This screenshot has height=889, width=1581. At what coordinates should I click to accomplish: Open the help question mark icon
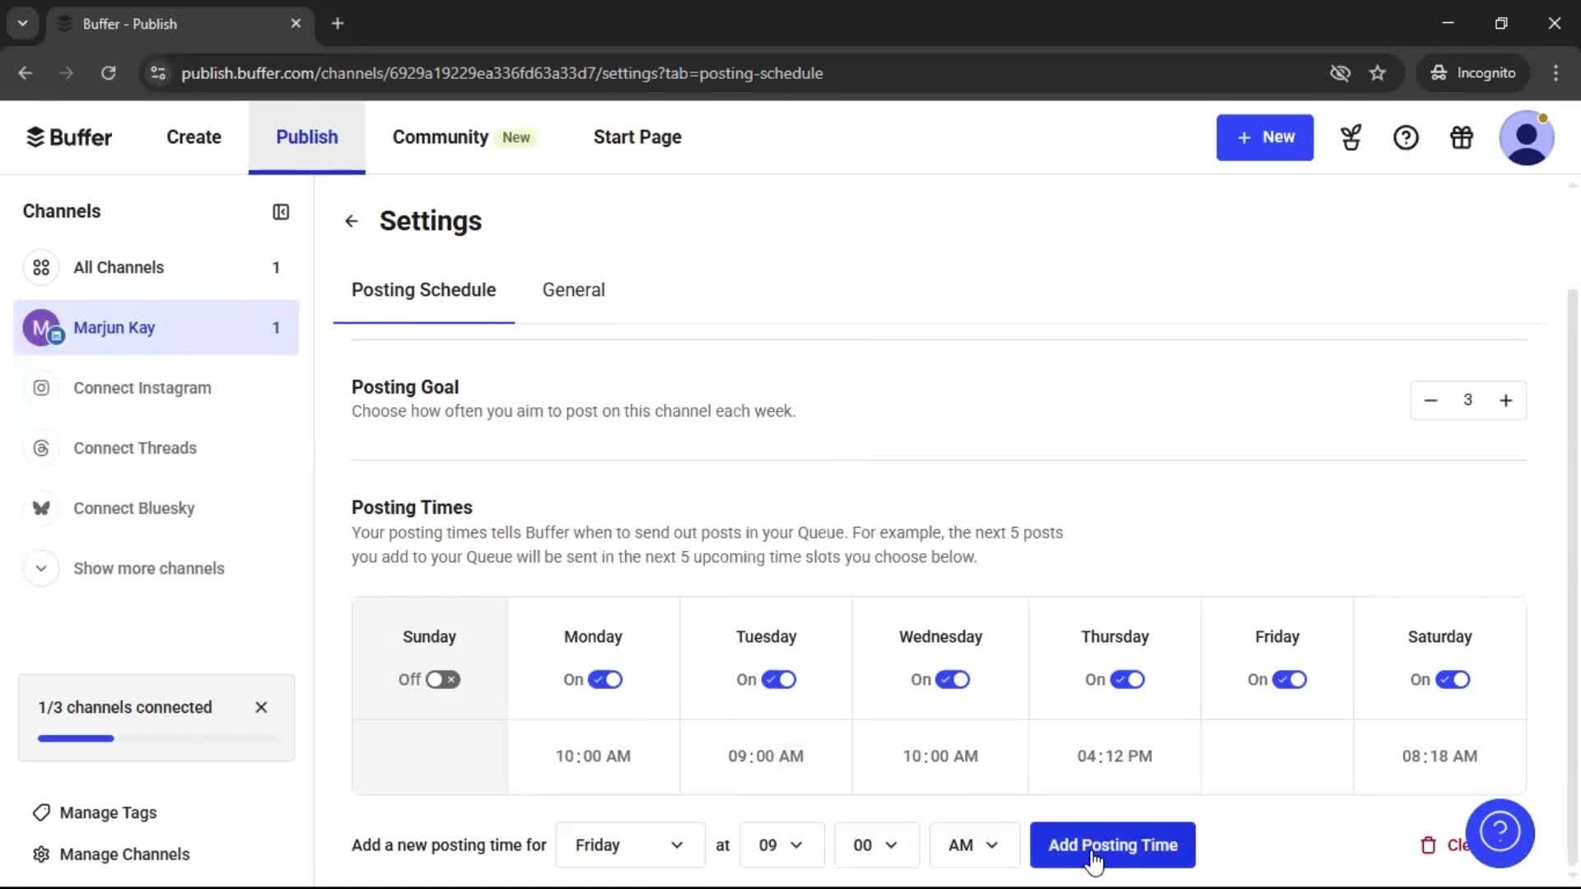point(1406,137)
